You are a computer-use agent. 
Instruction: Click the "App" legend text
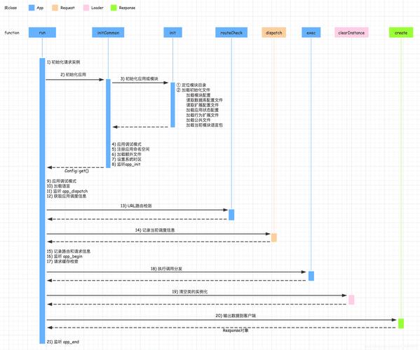coord(40,8)
